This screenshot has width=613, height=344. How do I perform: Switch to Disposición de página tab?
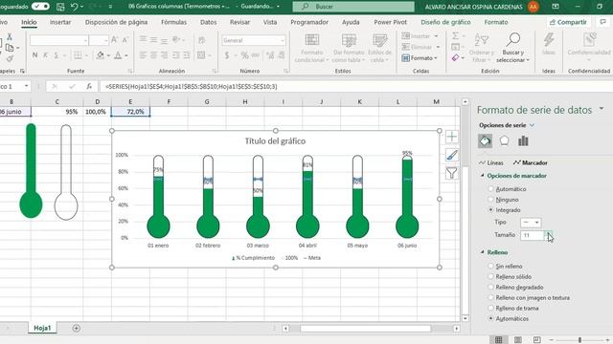(116, 22)
